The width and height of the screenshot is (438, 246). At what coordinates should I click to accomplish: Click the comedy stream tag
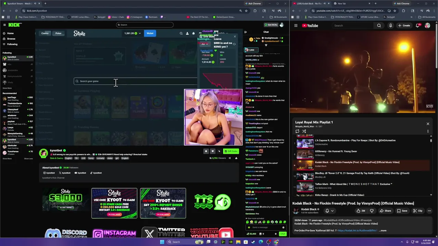(x=100, y=158)
